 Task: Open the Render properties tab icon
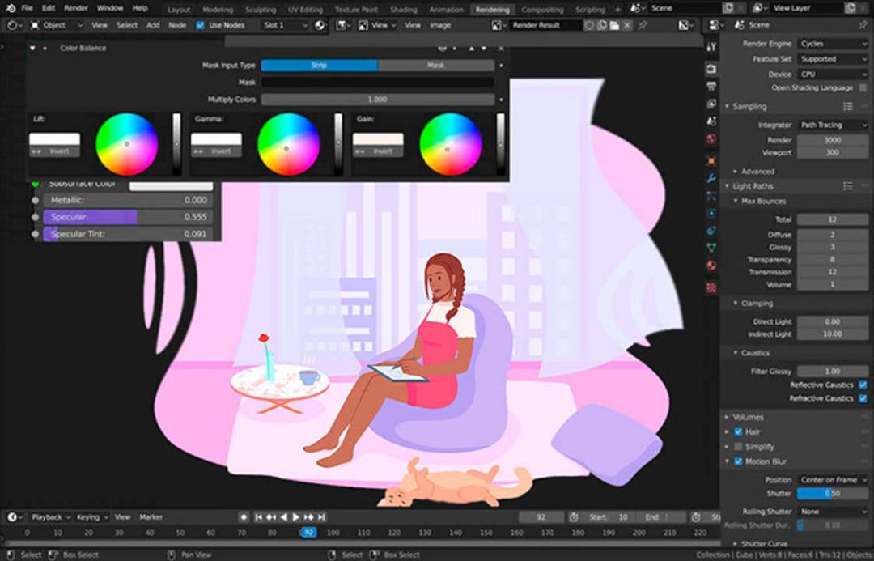pyautogui.click(x=711, y=69)
